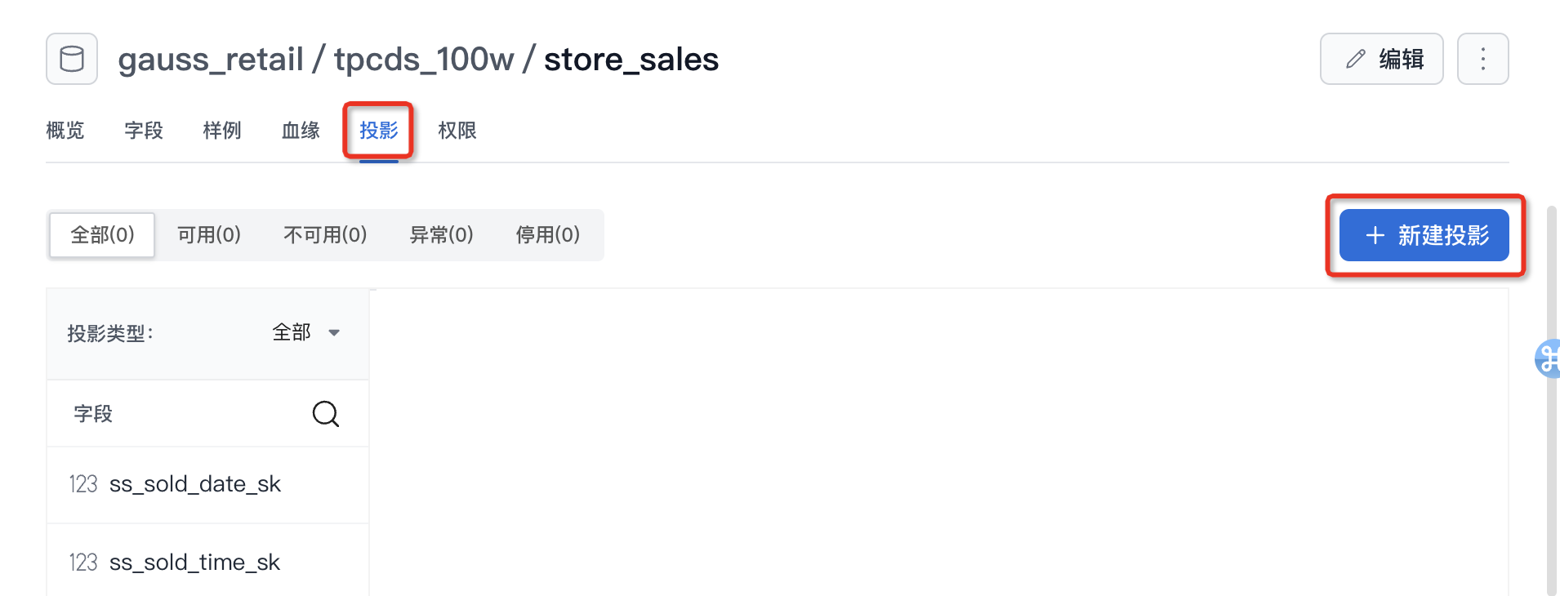Filter by 不可用(0) unavailable projections

coord(325,235)
